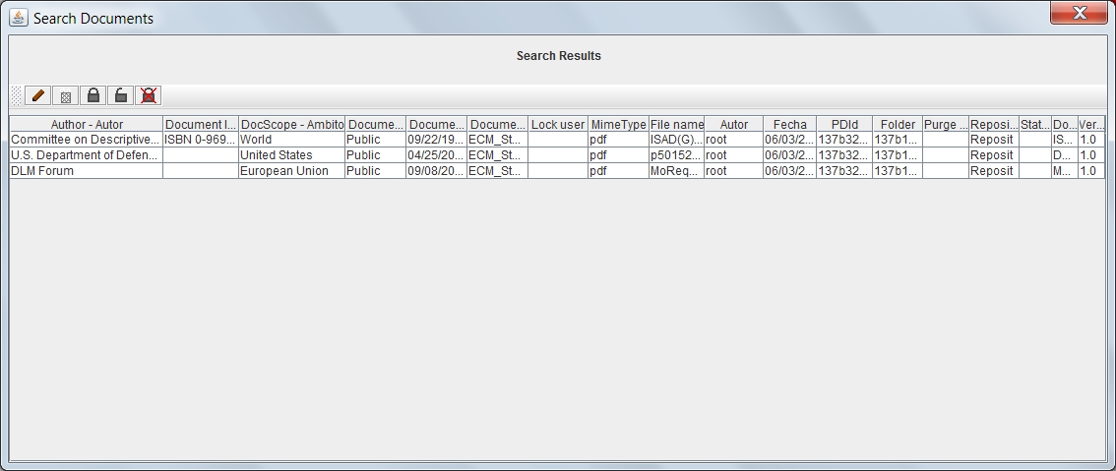Click the 04/25/20... date cell
Image resolution: width=1116 pixels, height=471 pixels.
tap(436, 155)
